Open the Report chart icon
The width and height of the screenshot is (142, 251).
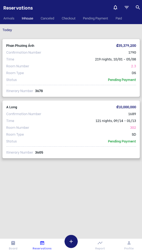click(100, 243)
